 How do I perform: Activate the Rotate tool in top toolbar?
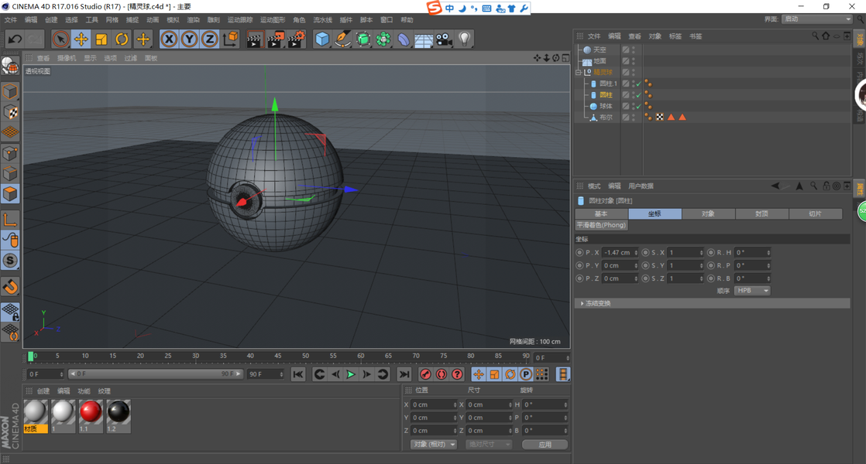[122, 39]
